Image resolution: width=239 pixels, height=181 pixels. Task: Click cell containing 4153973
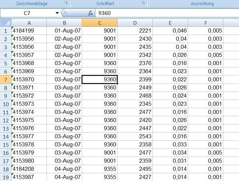(x=29, y=104)
